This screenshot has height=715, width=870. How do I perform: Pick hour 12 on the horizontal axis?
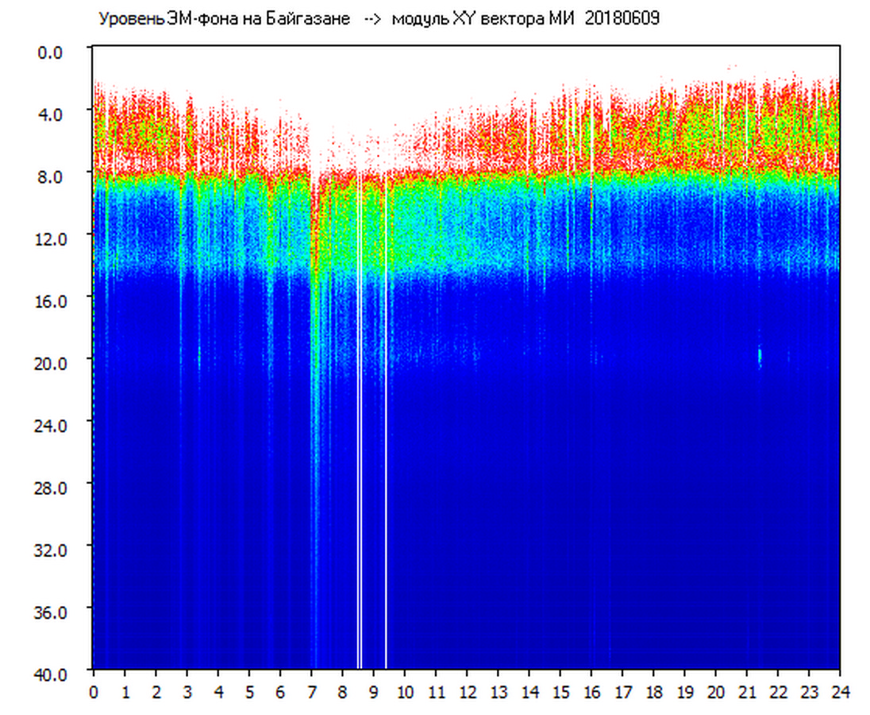467,691
